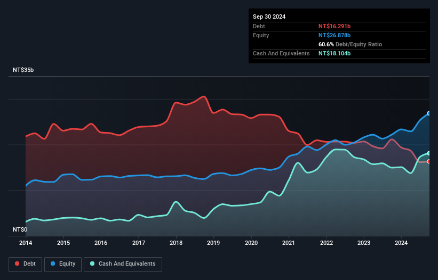Screen dimensions: 438x280
Task: Click the teal Cash And Equivalents legend dot
Action: click(x=92, y=263)
